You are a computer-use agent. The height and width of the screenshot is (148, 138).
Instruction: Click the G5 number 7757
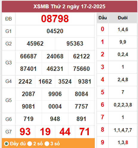tap(81, 106)
